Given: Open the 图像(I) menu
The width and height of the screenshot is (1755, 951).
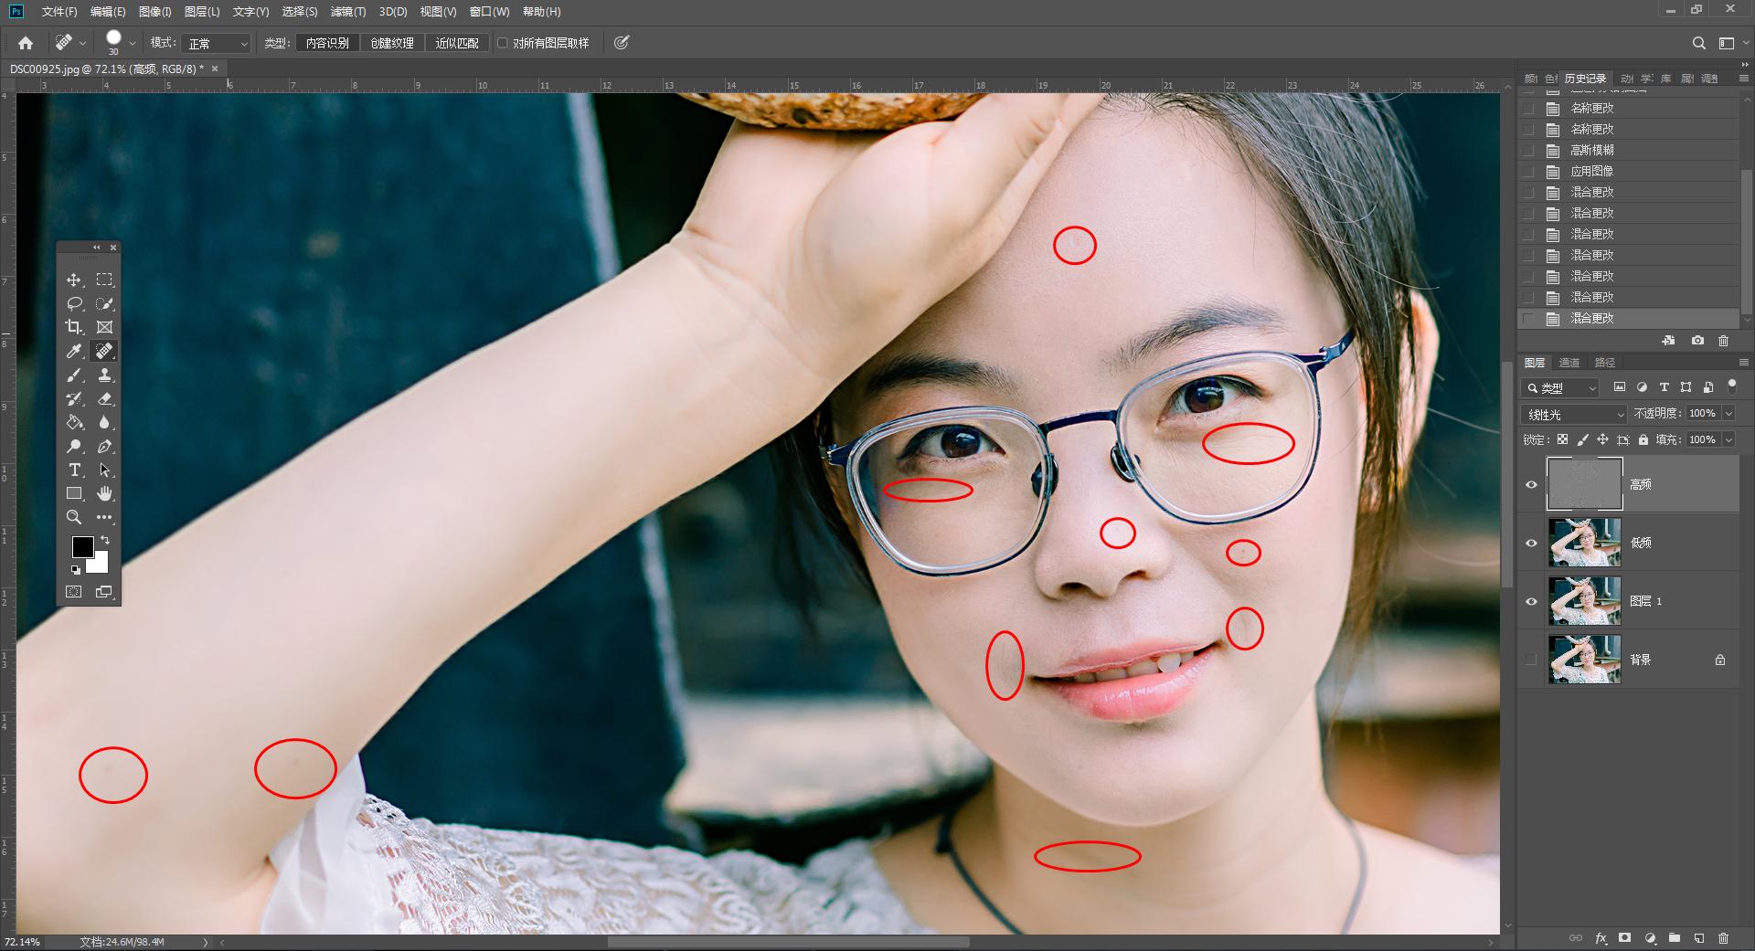Looking at the screenshot, I should [x=155, y=12].
